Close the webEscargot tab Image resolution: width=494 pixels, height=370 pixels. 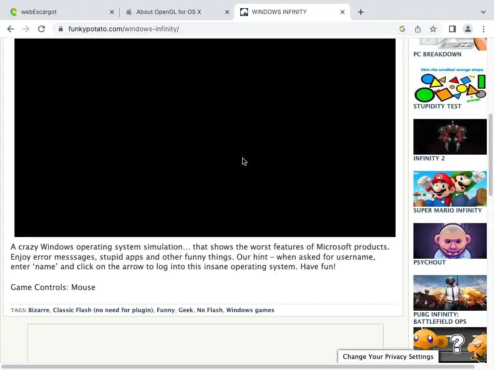[x=112, y=12]
